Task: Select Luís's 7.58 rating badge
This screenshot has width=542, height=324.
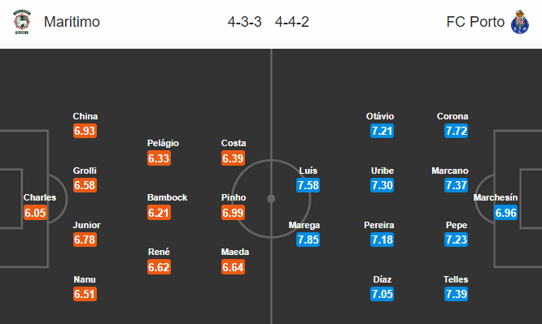Action: pyautogui.click(x=308, y=185)
